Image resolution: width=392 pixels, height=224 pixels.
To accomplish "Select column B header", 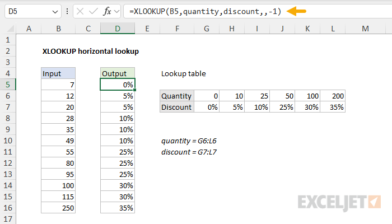I will pos(58,29).
